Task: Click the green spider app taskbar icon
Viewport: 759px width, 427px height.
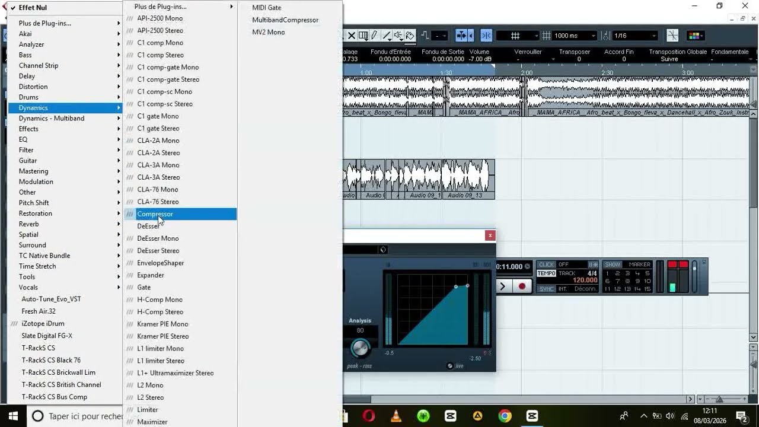Action: pyautogui.click(x=423, y=416)
